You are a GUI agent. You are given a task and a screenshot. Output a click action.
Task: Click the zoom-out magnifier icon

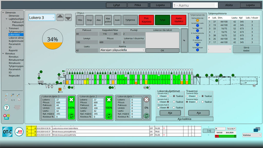(x=6, y=95)
